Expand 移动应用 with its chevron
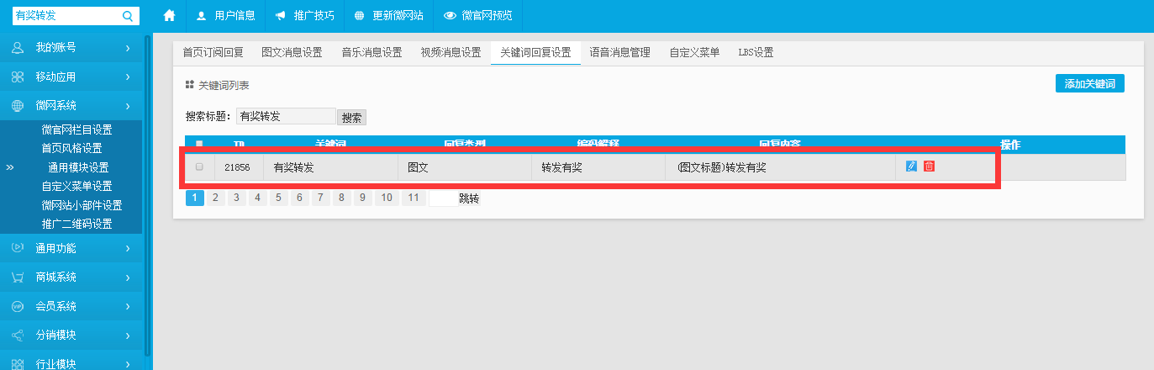This screenshot has width=1154, height=370. [128, 77]
